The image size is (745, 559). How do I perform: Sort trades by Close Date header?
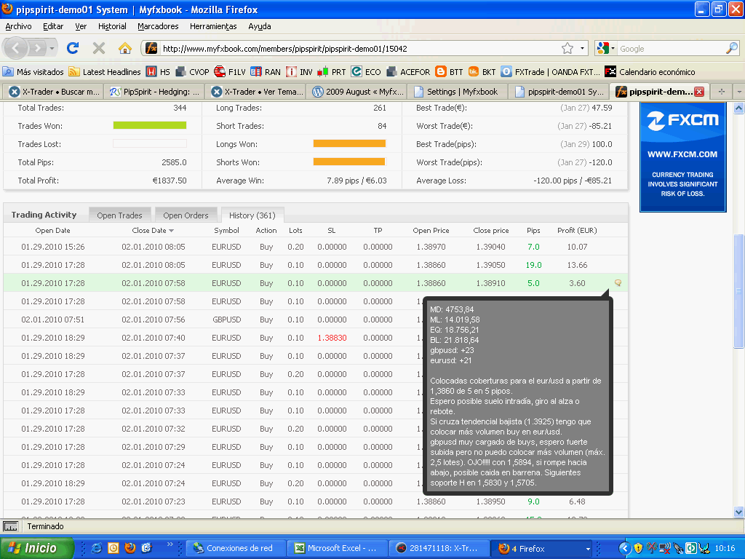tap(150, 231)
